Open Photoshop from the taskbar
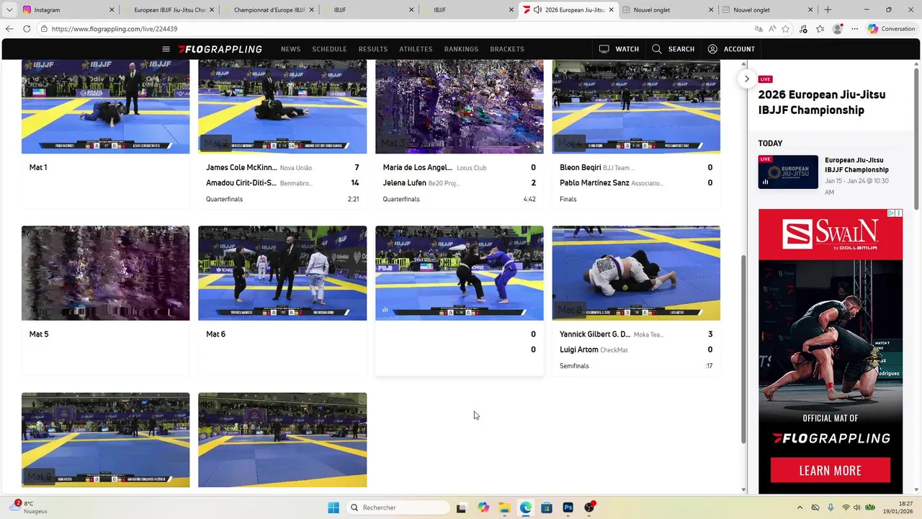922x519 pixels. pos(568,507)
